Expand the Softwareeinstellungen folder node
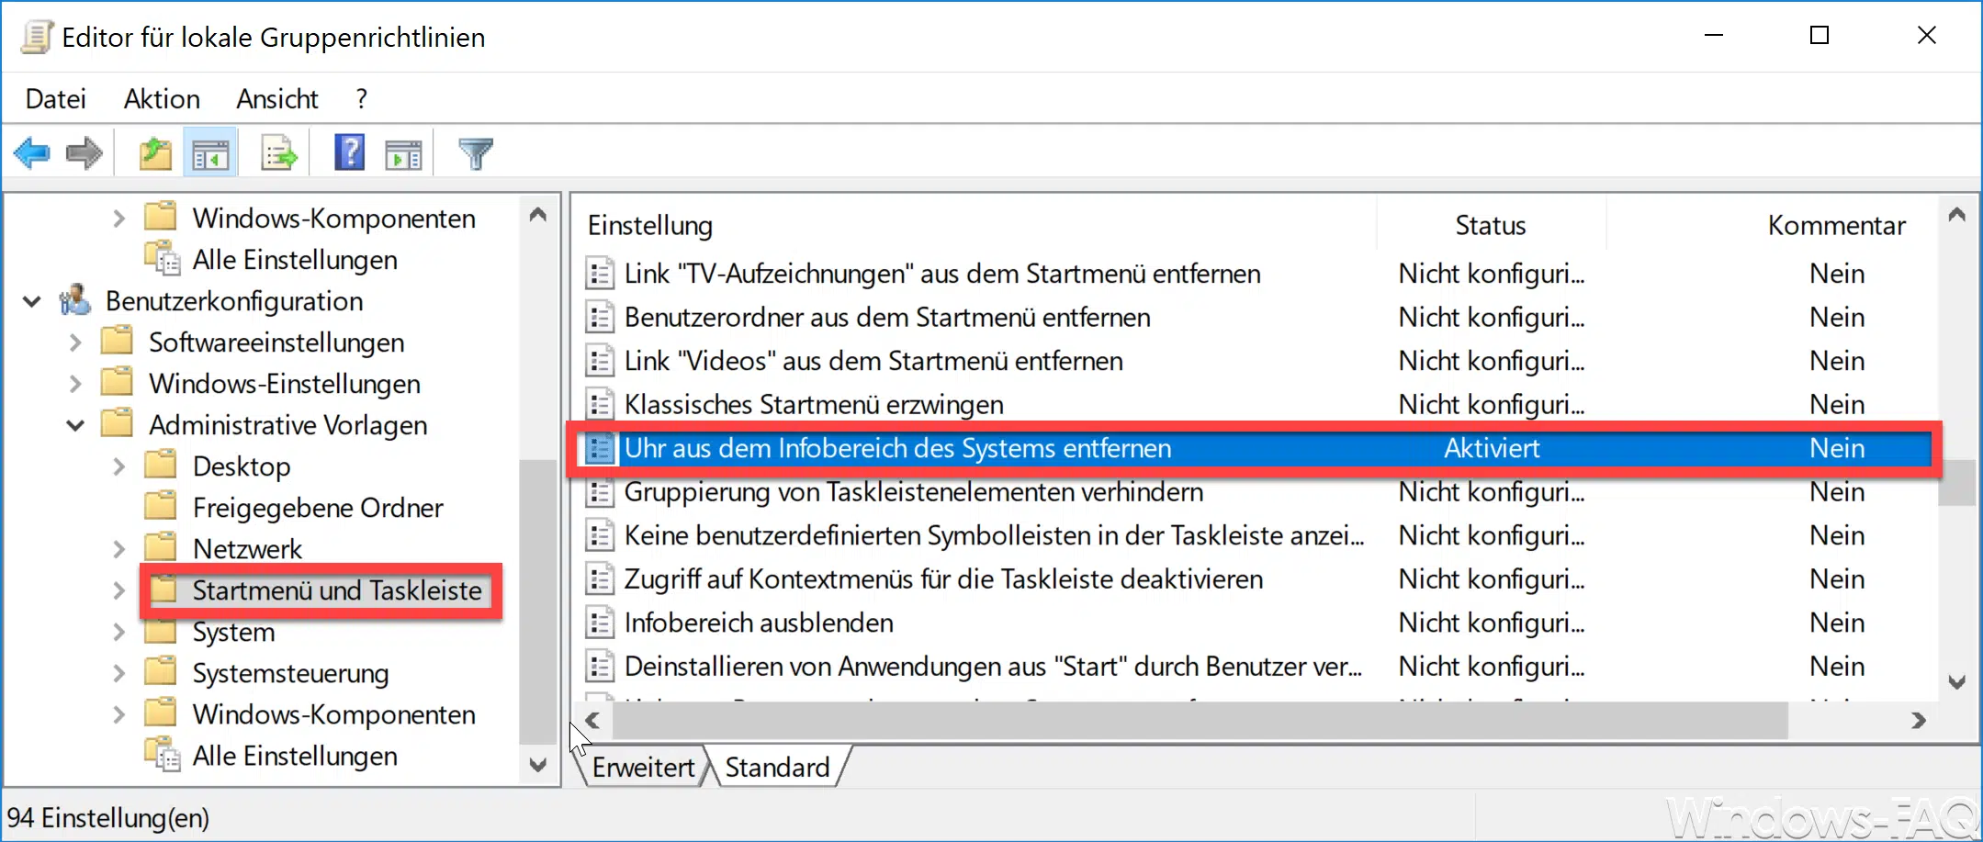This screenshot has width=1983, height=842. [x=75, y=342]
